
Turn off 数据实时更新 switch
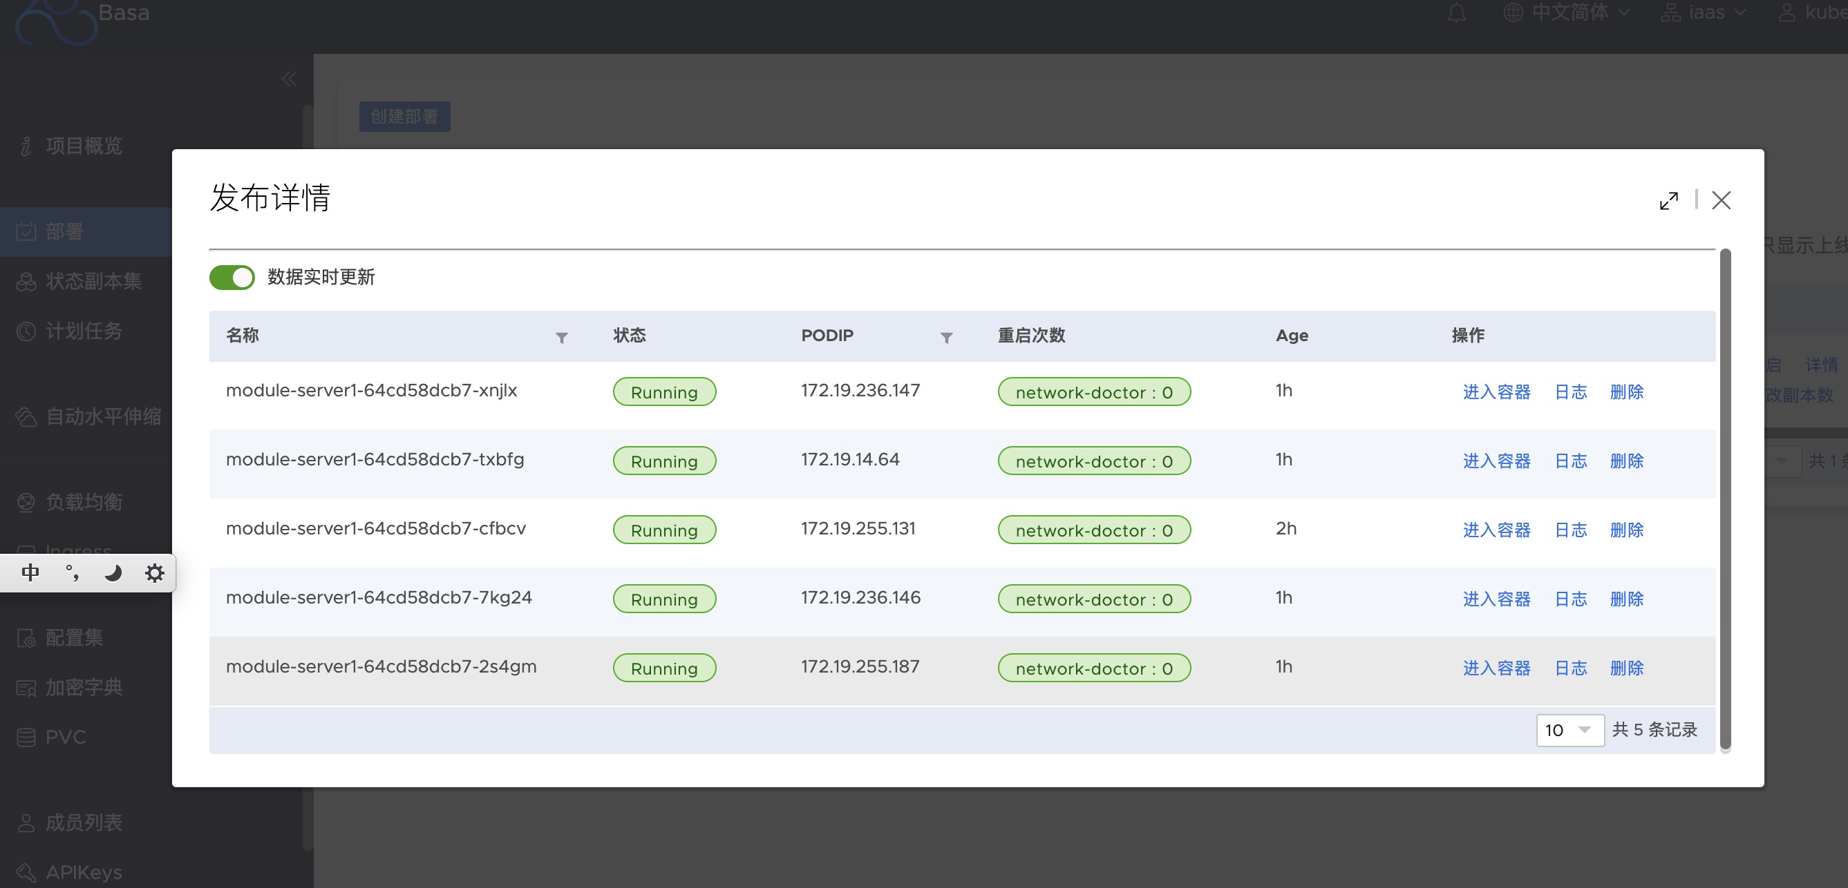[x=232, y=278]
